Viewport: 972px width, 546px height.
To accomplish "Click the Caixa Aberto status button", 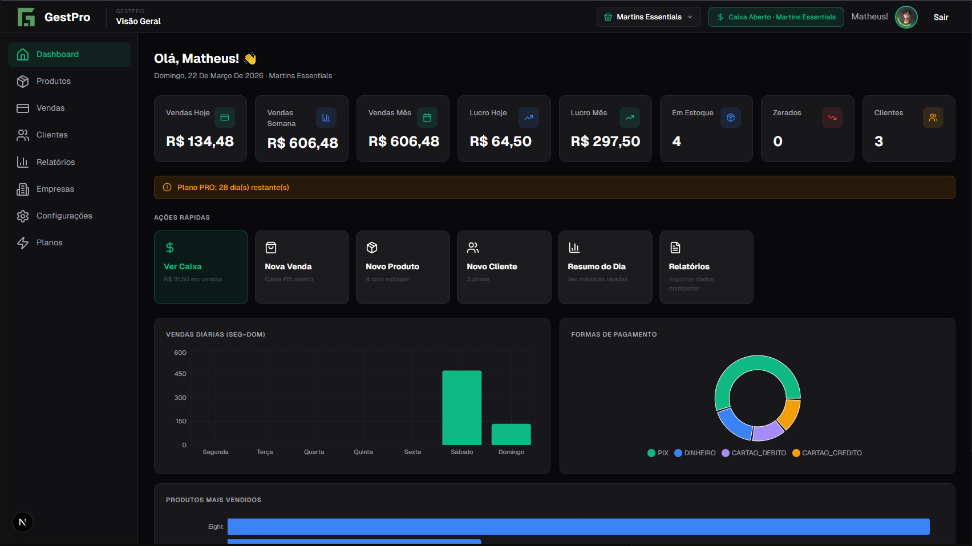I will pos(776,17).
